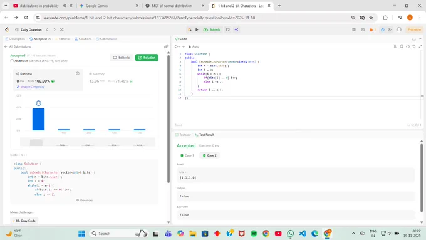
Task: Run the code with play icon
Action: click(197, 29)
